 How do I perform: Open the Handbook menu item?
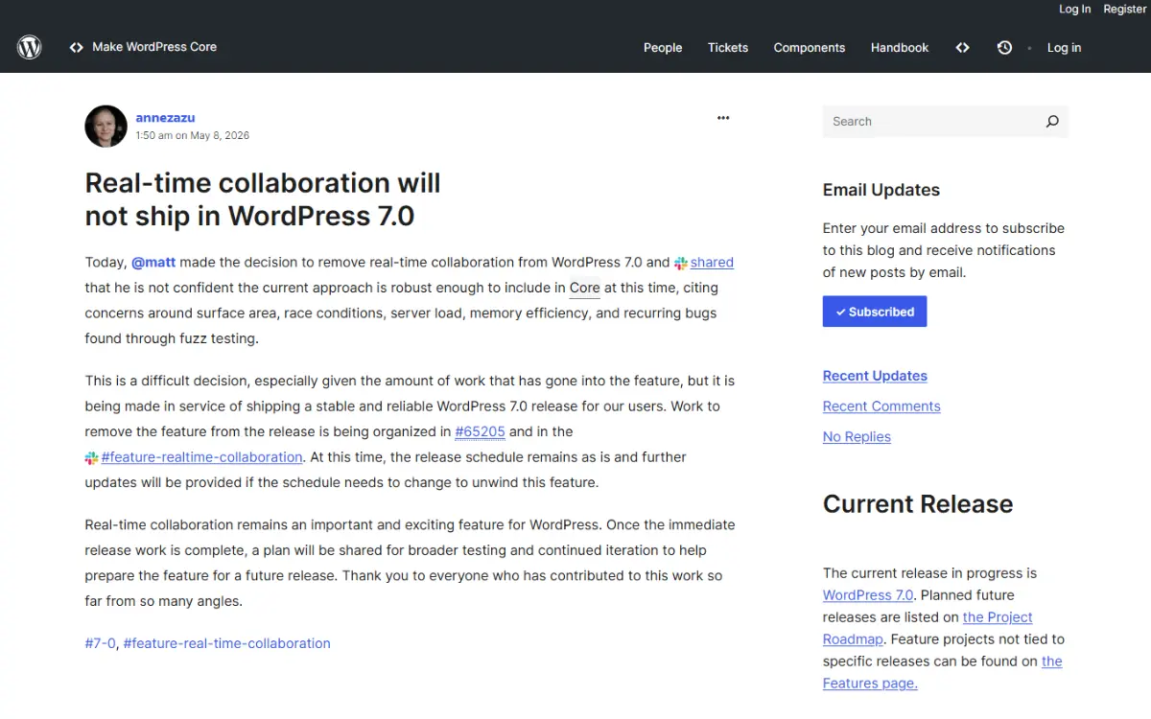point(900,47)
